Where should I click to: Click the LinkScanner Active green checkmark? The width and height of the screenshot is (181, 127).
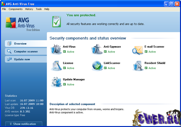tap(105, 68)
